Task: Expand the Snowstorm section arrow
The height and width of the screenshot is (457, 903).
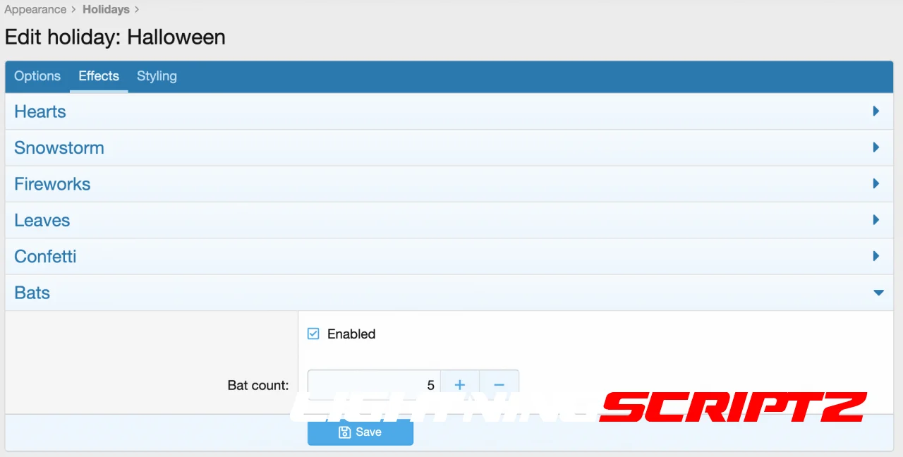Action: pos(875,147)
